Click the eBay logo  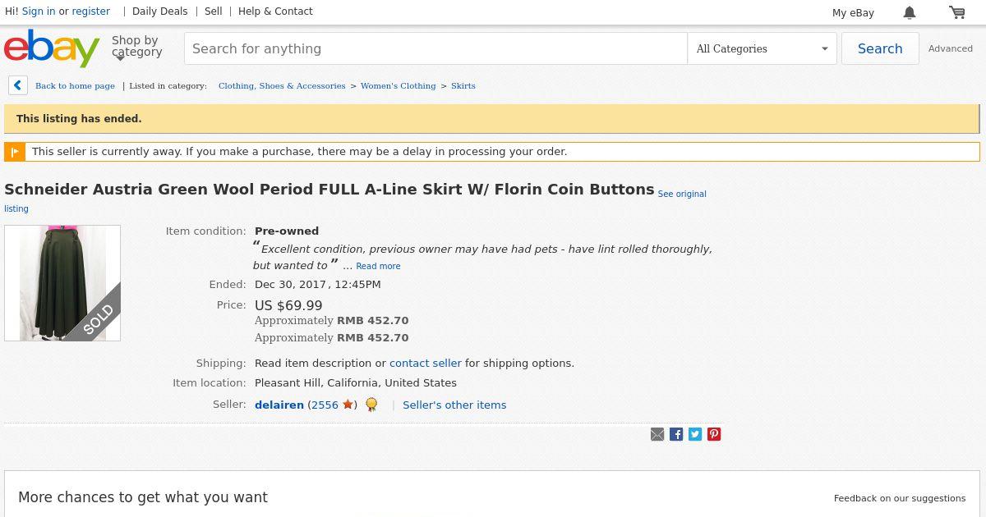[x=52, y=48]
